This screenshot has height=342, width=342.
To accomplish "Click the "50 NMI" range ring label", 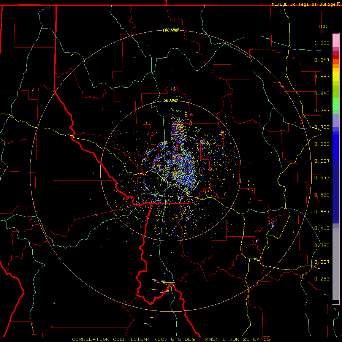I will point(171,100).
